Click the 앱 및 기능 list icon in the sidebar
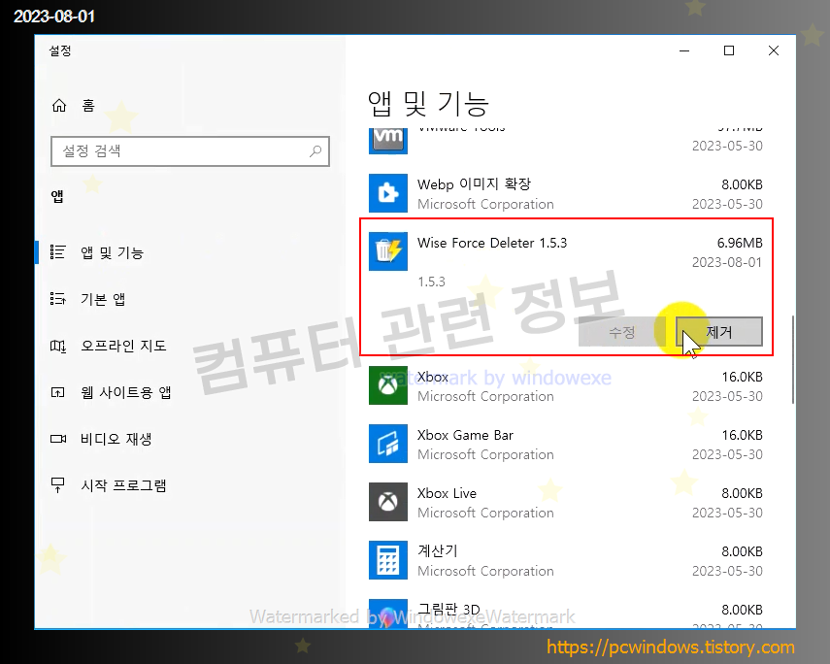 point(57,252)
